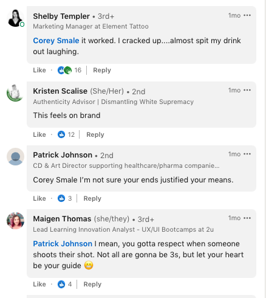This screenshot has width=266, height=298.
Task: View the 12 likes on Kristen Scalise's comment
Action: click(66, 134)
